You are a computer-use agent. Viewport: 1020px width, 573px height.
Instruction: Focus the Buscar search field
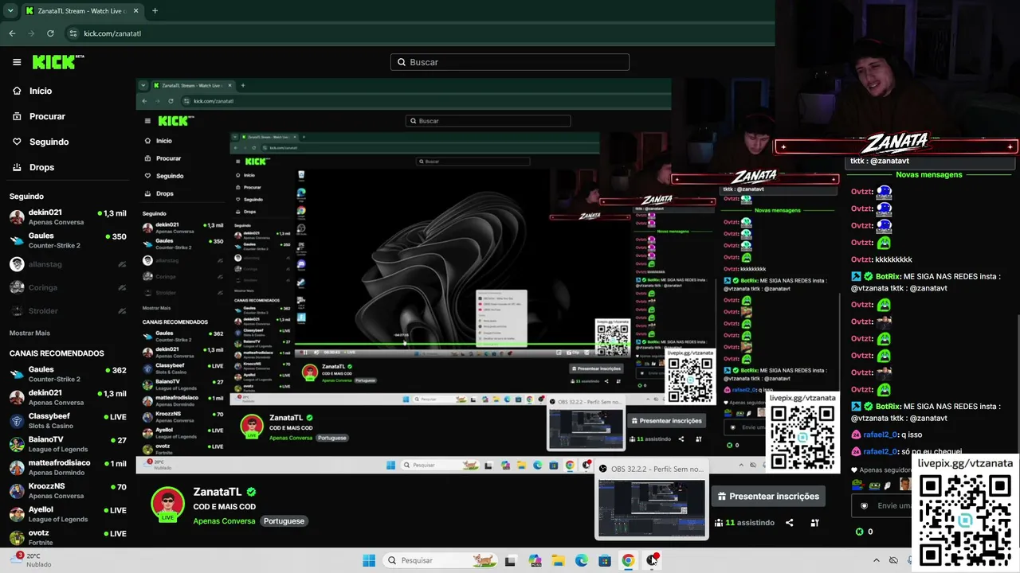tap(510, 62)
